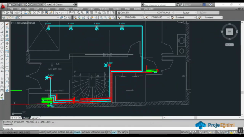Screen dimensions: 244x137
Task: Activate the Pan hand tool
Action: click(x=70, y=13)
